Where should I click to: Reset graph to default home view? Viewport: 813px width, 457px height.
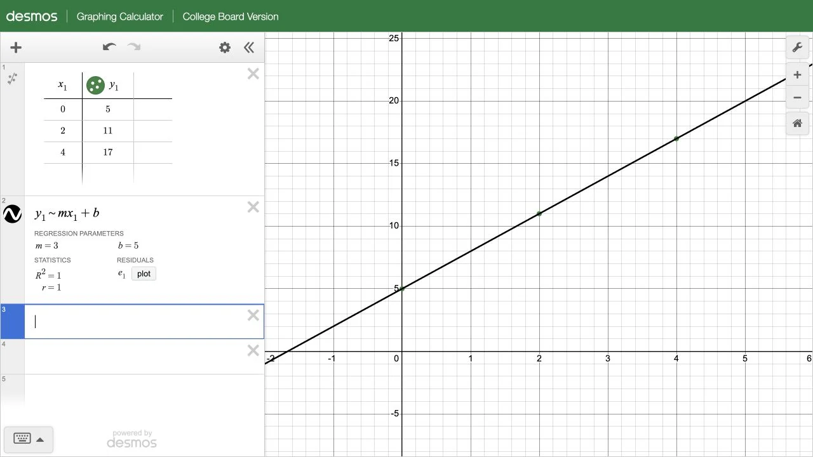(797, 123)
